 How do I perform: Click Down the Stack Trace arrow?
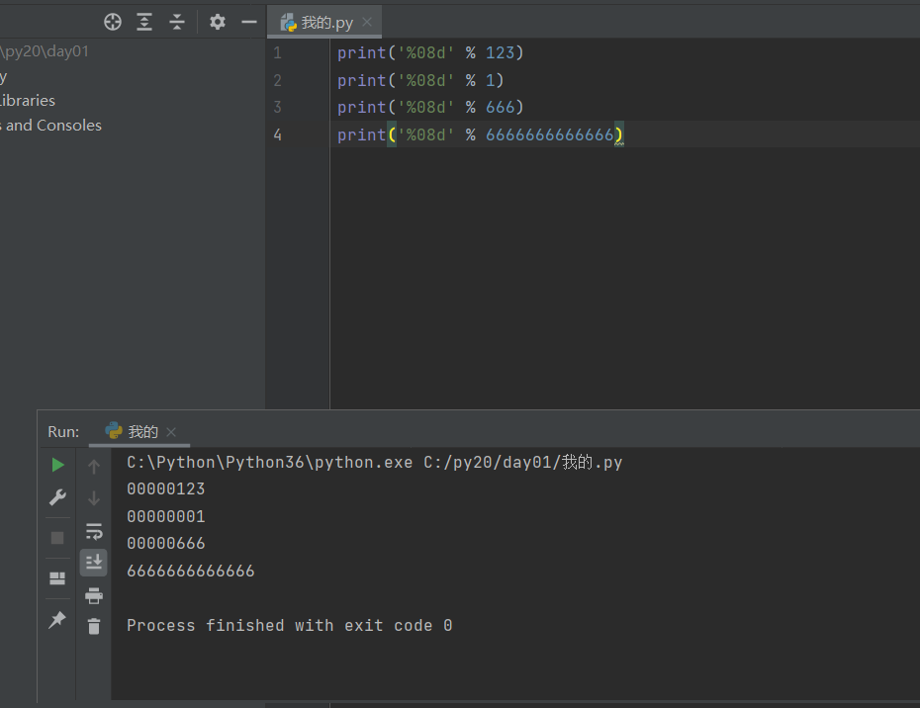[x=94, y=498]
